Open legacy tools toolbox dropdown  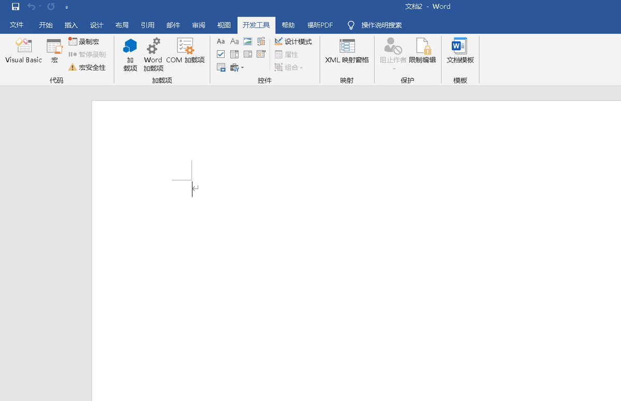[237, 67]
